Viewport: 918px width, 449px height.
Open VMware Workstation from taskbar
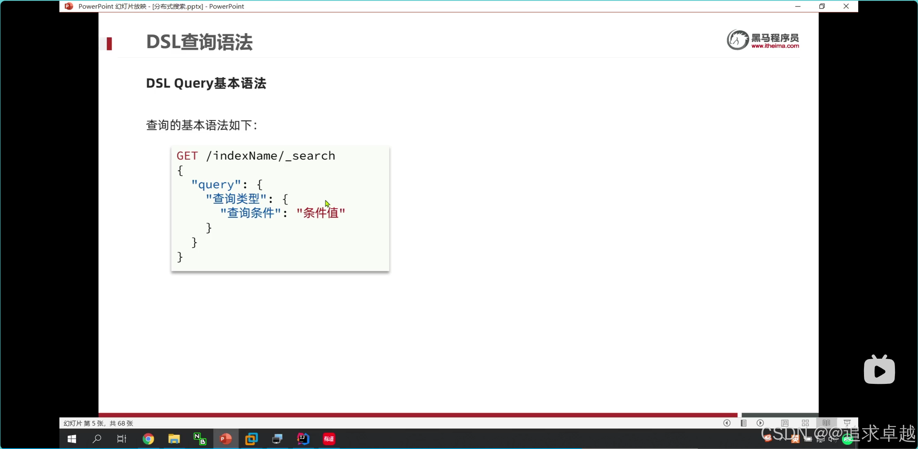[x=251, y=439]
